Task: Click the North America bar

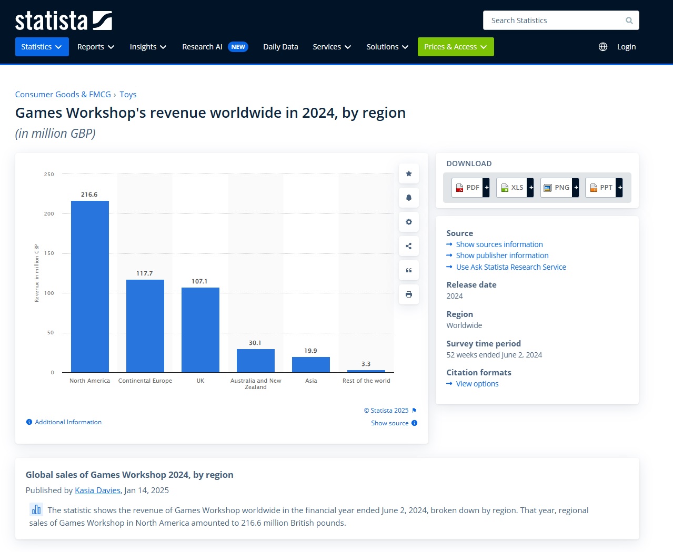Action: click(x=90, y=287)
